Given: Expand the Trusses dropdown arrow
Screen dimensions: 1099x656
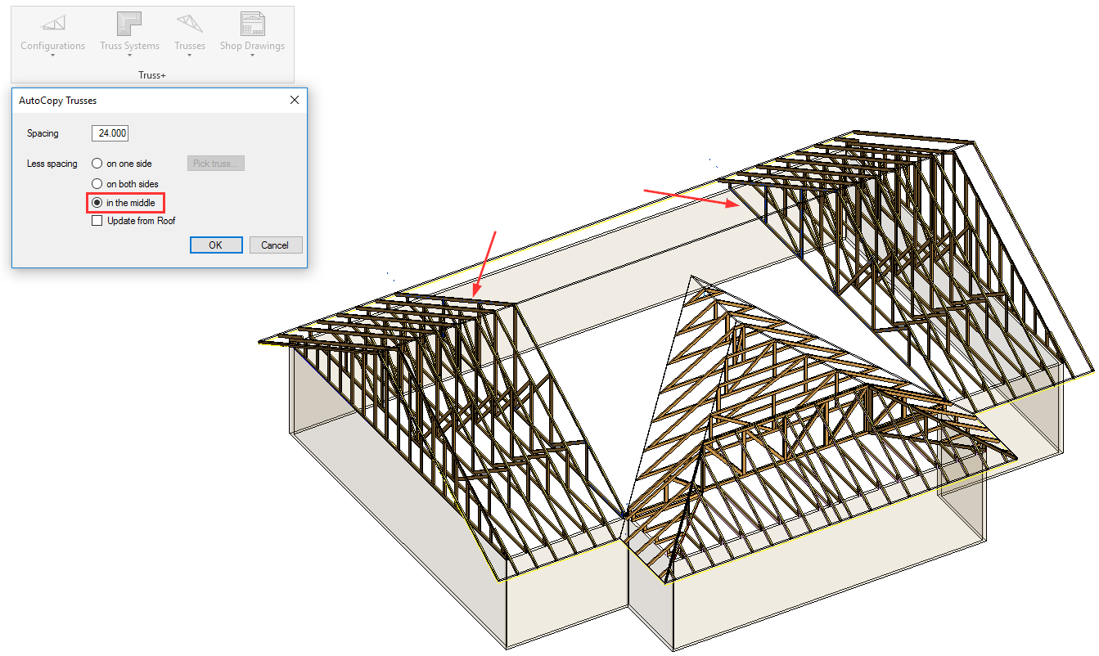Looking at the screenshot, I should (x=190, y=56).
